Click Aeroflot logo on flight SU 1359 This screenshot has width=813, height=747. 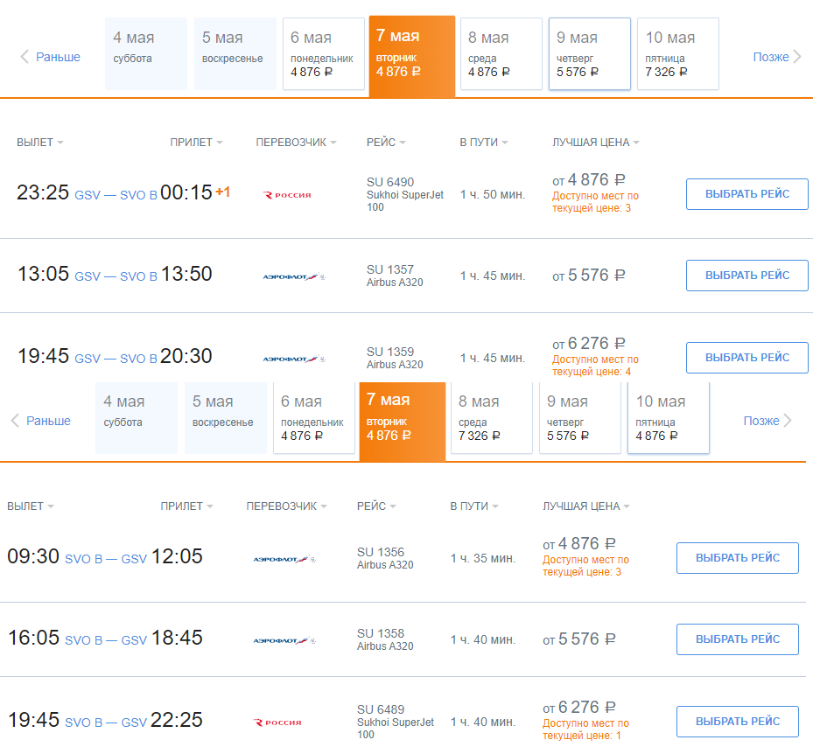click(x=294, y=359)
